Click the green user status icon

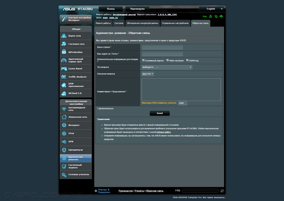tap(211, 16)
